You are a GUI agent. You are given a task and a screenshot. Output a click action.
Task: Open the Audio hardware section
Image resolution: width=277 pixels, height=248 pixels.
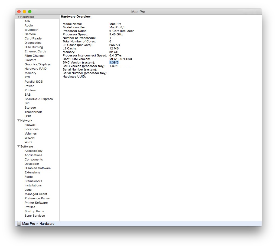[29, 25]
